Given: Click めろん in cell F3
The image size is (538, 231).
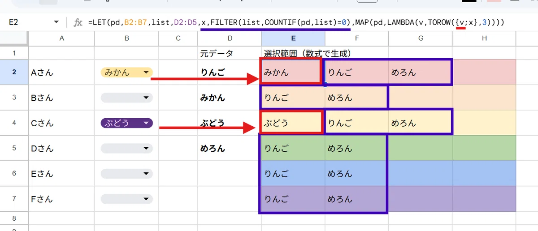Looking at the screenshot, I should (x=356, y=98).
